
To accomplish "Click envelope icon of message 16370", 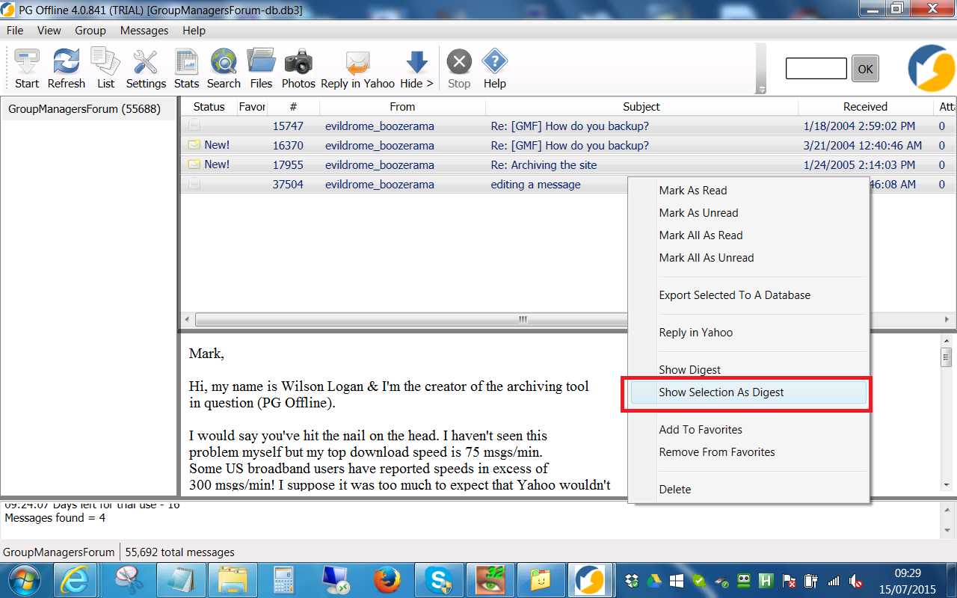I will click(194, 145).
